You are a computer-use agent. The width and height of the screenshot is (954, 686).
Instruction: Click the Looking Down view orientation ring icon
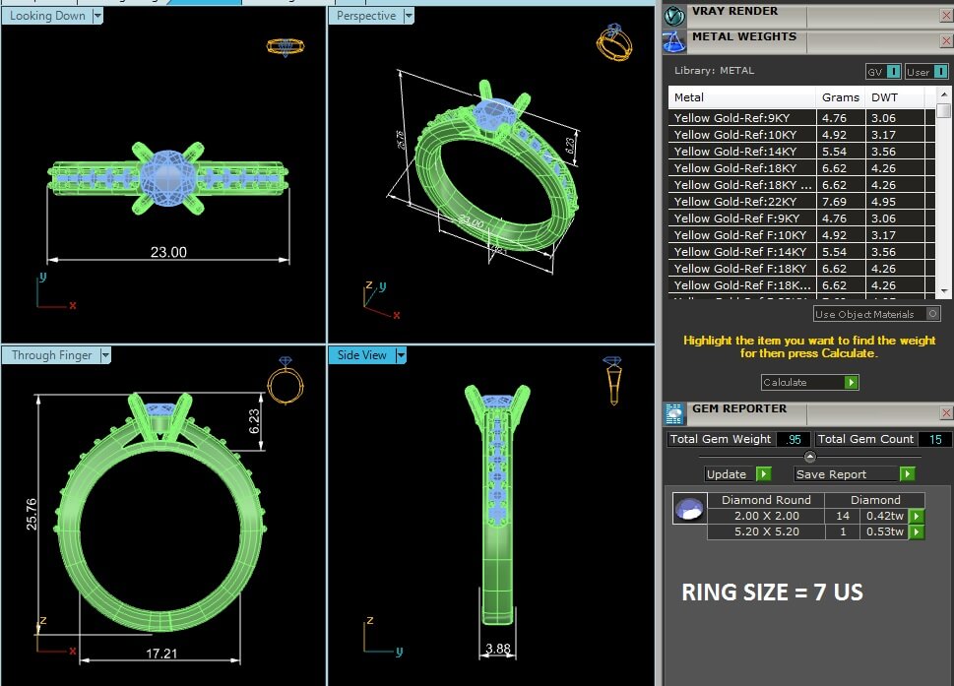tap(285, 46)
